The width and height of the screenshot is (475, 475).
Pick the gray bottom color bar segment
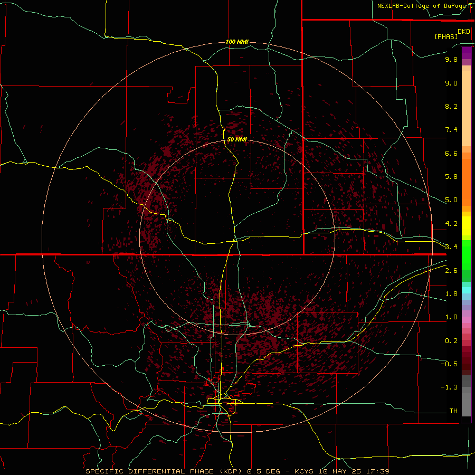click(466, 405)
